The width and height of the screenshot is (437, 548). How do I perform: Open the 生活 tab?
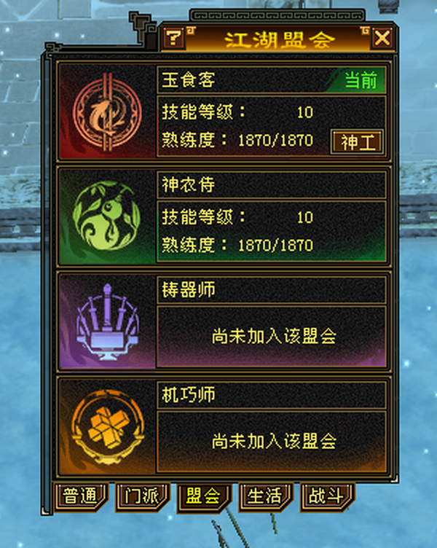(x=265, y=496)
